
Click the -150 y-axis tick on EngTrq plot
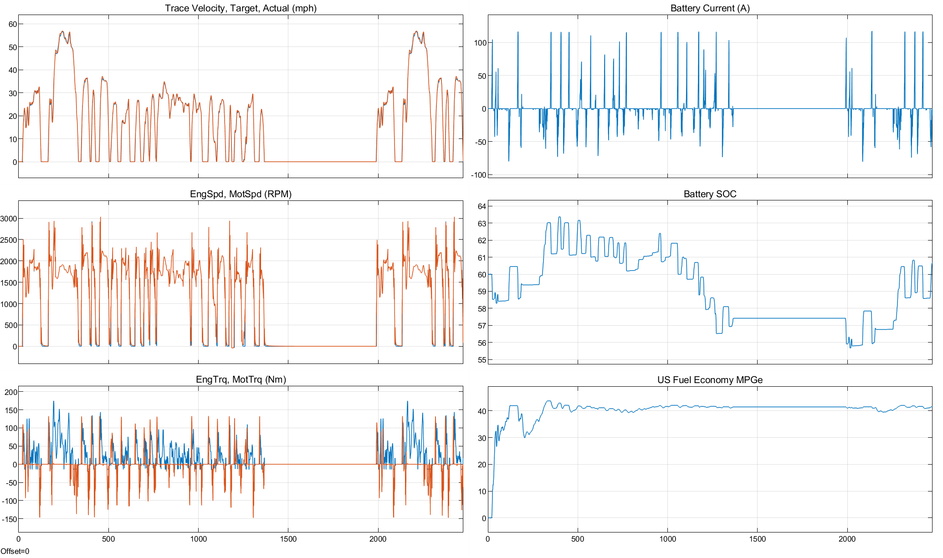[10, 519]
